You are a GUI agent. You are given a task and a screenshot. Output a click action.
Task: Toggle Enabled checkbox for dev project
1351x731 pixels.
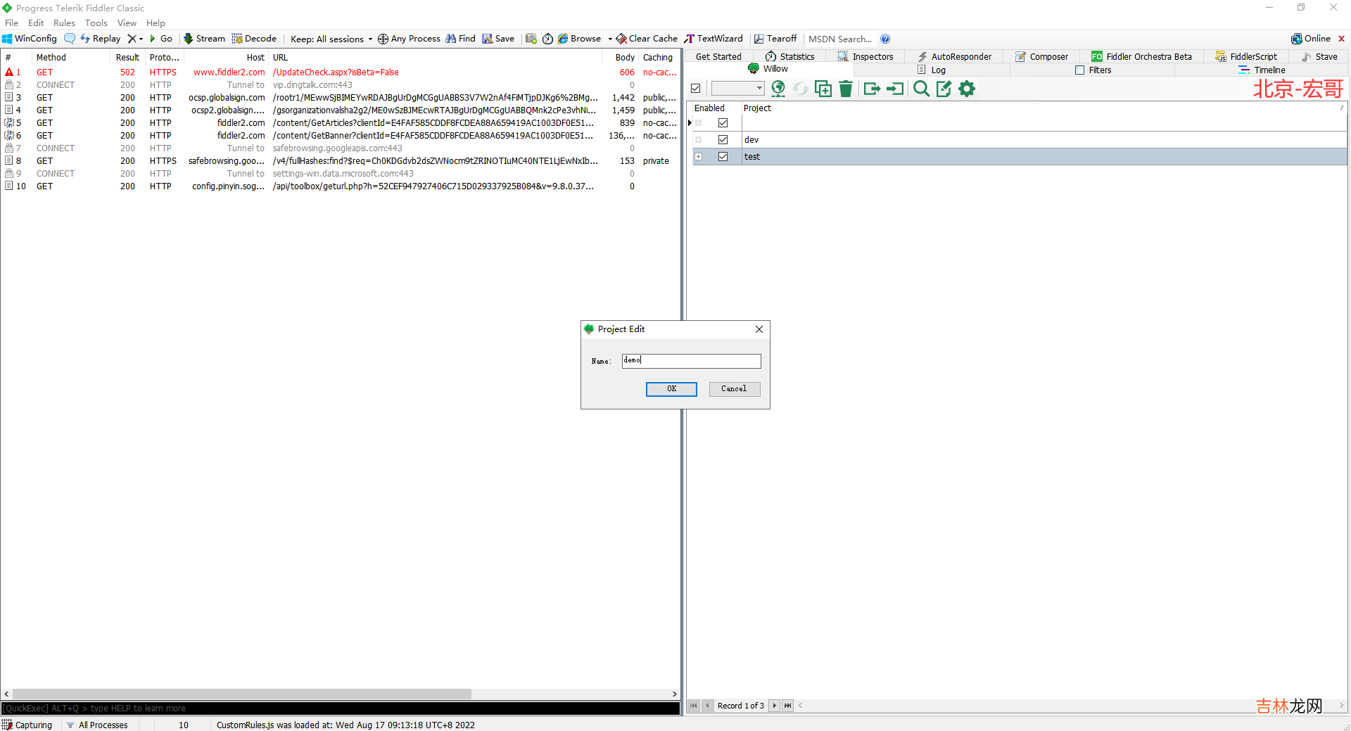pyautogui.click(x=723, y=140)
